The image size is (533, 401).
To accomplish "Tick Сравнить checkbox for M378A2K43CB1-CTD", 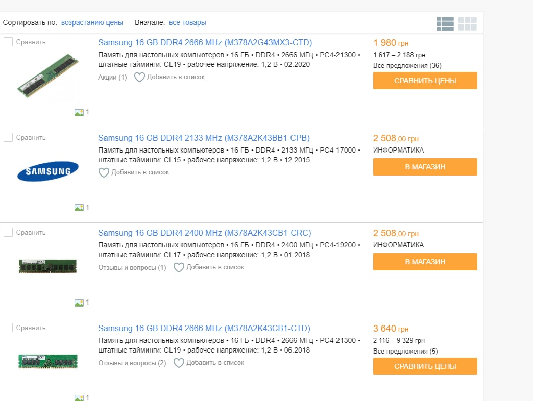I will (x=8, y=328).
